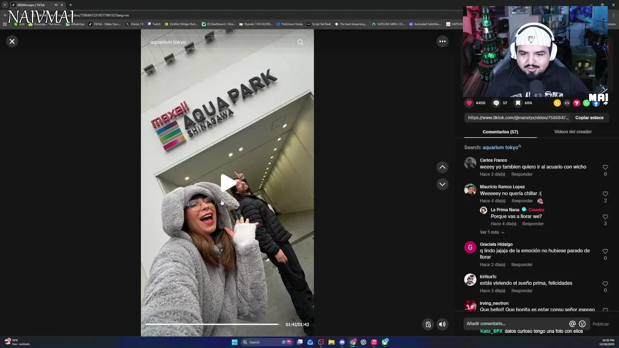
Task: Like the video with heart icon
Action: tap(469, 103)
